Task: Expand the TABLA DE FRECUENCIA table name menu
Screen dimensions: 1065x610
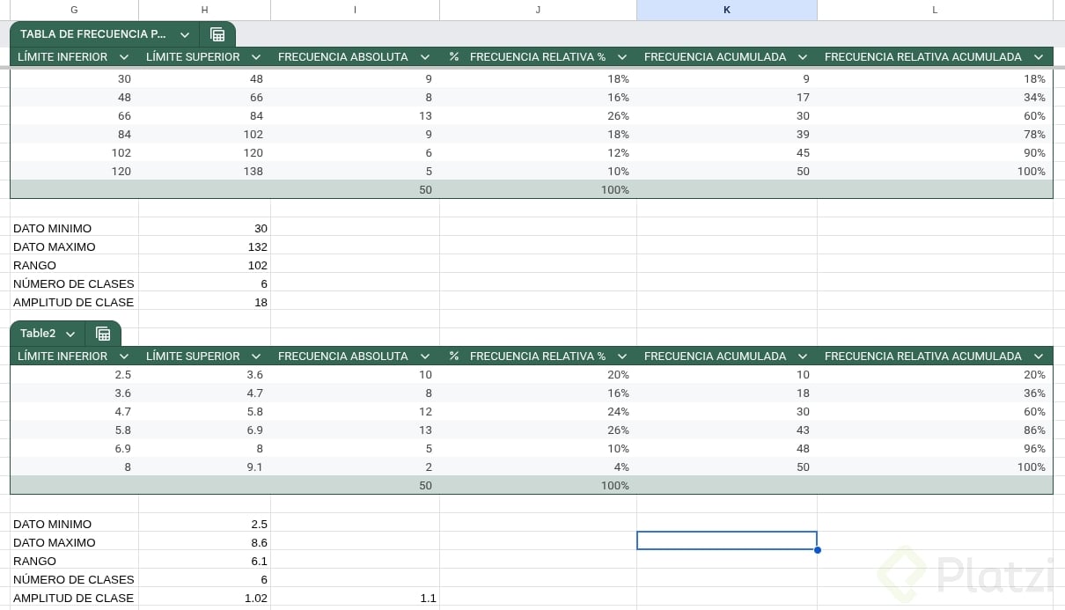Action: pyautogui.click(x=185, y=34)
